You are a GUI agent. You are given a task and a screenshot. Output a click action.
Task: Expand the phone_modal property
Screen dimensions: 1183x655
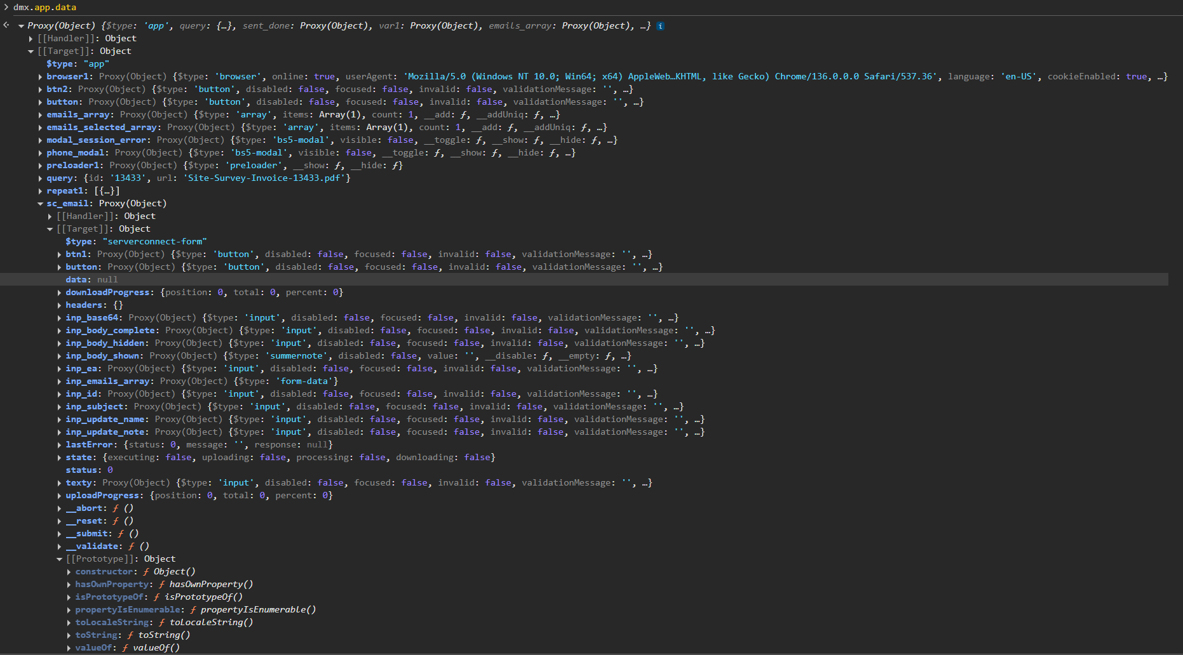(40, 153)
